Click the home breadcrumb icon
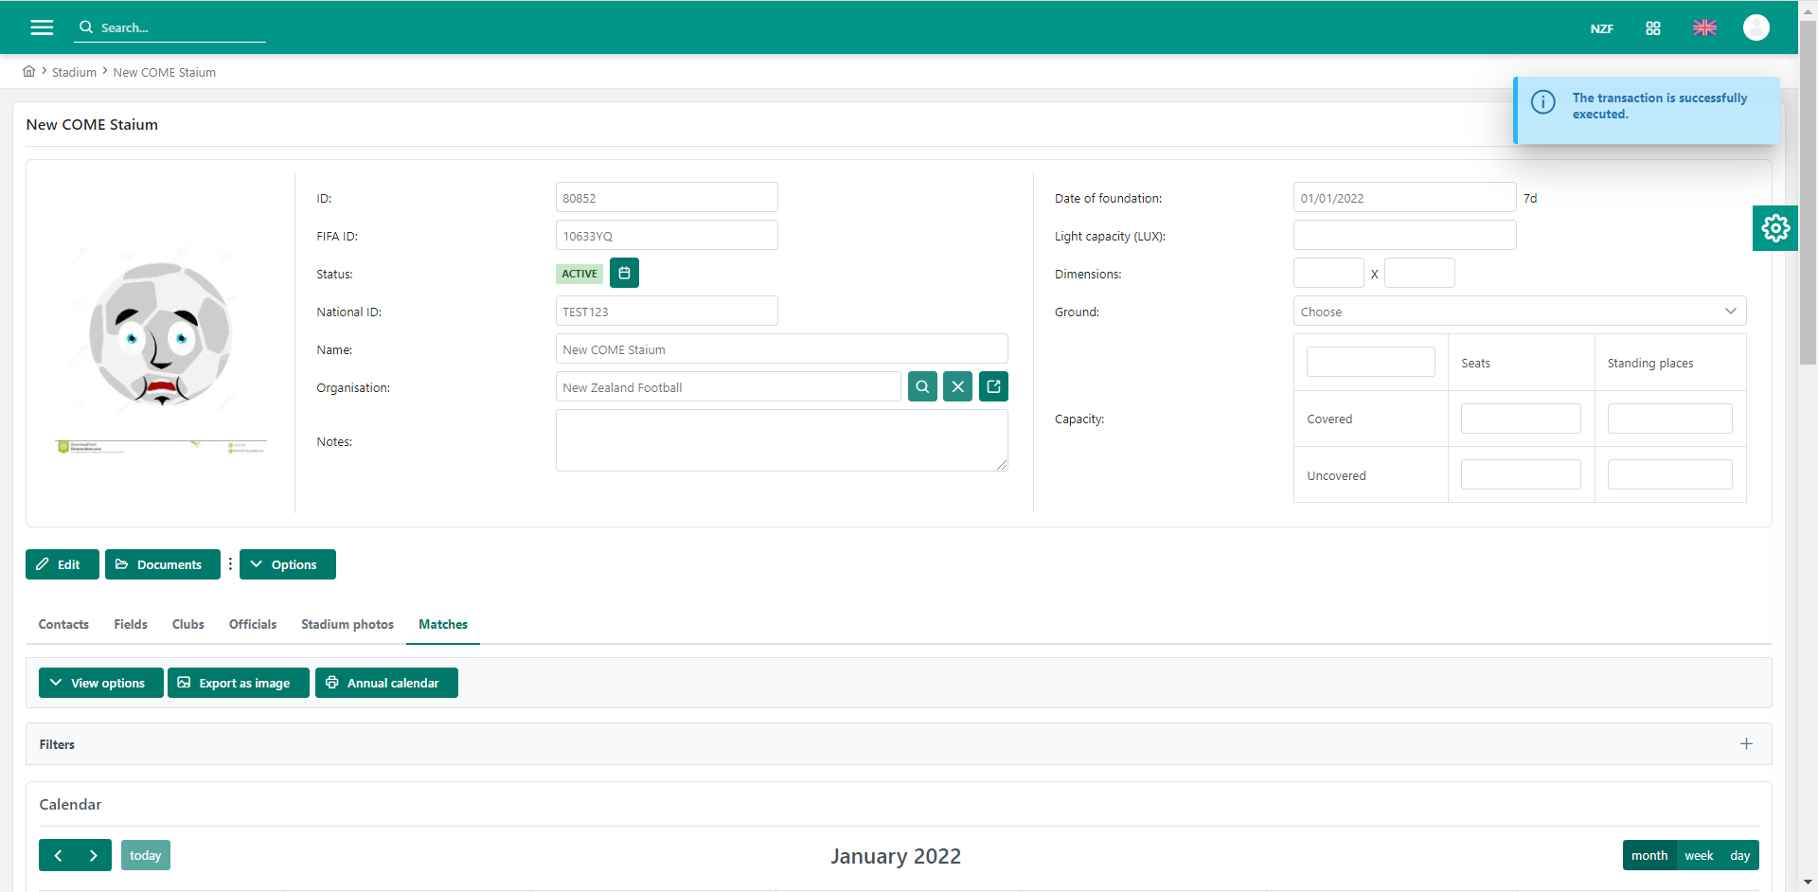 point(29,72)
